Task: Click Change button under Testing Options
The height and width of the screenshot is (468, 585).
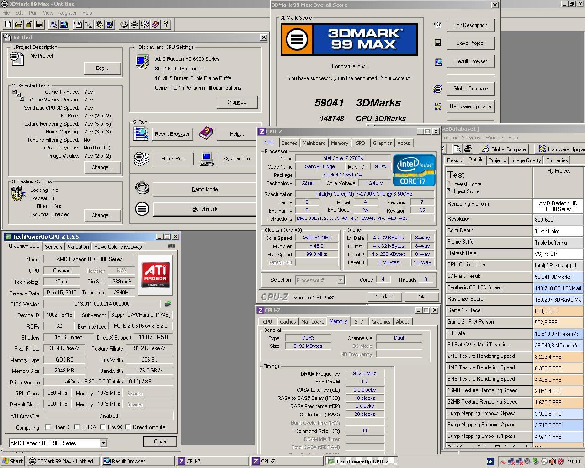Action: point(102,215)
